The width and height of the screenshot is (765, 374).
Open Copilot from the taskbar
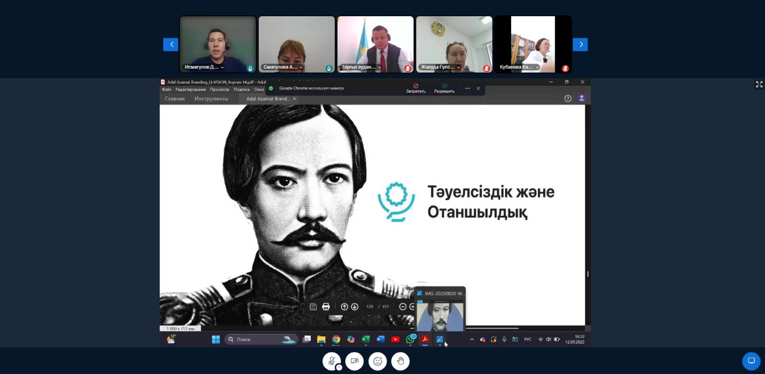tap(351, 339)
